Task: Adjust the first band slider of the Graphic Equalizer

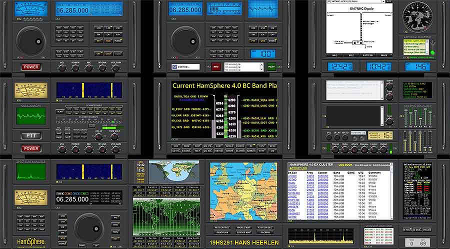Action: point(405,116)
